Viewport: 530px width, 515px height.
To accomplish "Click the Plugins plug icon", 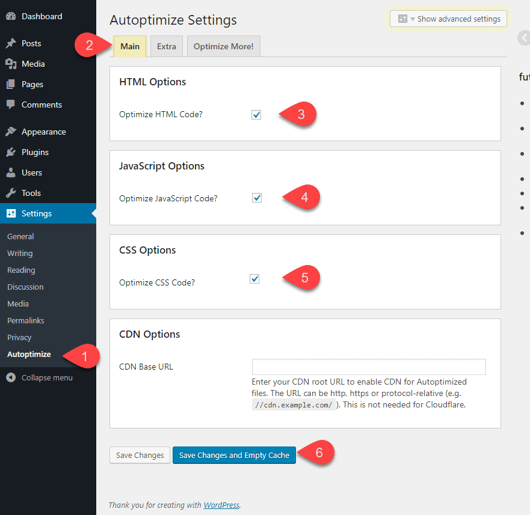I will pos(11,152).
